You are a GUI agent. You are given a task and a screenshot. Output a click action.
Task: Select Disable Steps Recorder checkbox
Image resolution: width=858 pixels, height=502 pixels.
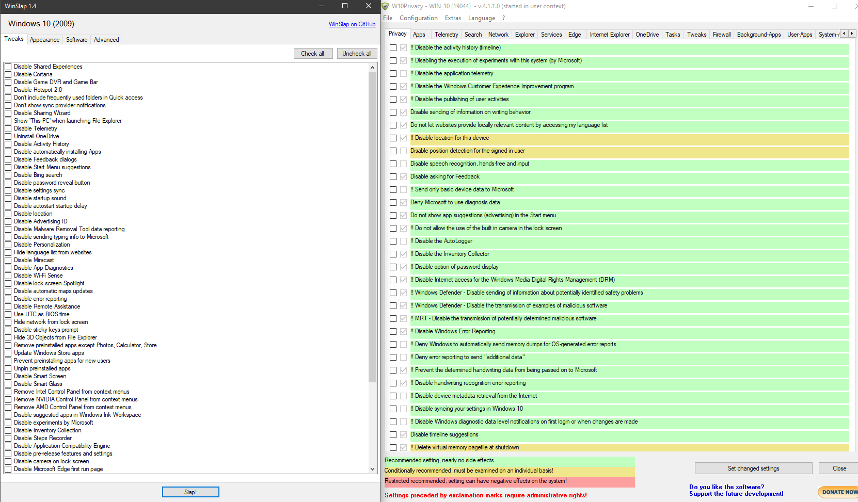tap(8, 438)
